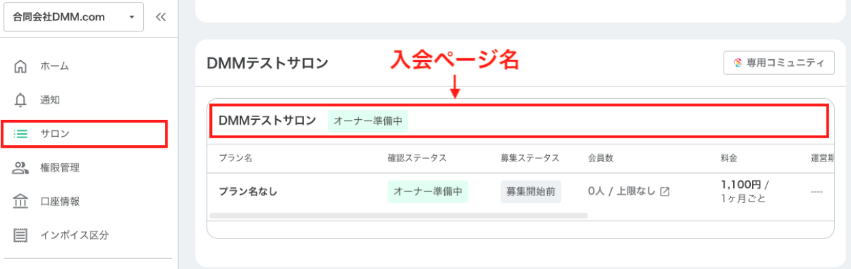
Task: Open the サロン menu item
Action: tap(84, 134)
